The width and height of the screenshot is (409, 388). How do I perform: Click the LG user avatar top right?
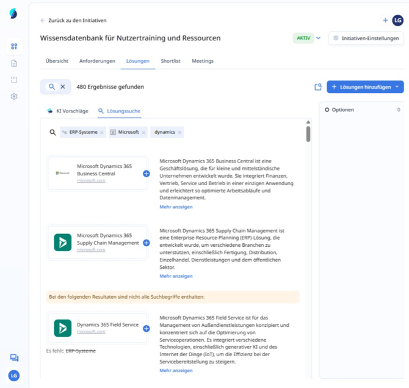[397, 20]
